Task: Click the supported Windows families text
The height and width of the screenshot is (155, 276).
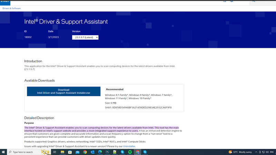Action: coord(139,96)
